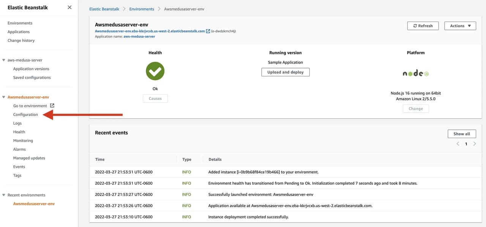Collapse the Awsmedusaserver-env sidebar section

(x=4, y=97)
